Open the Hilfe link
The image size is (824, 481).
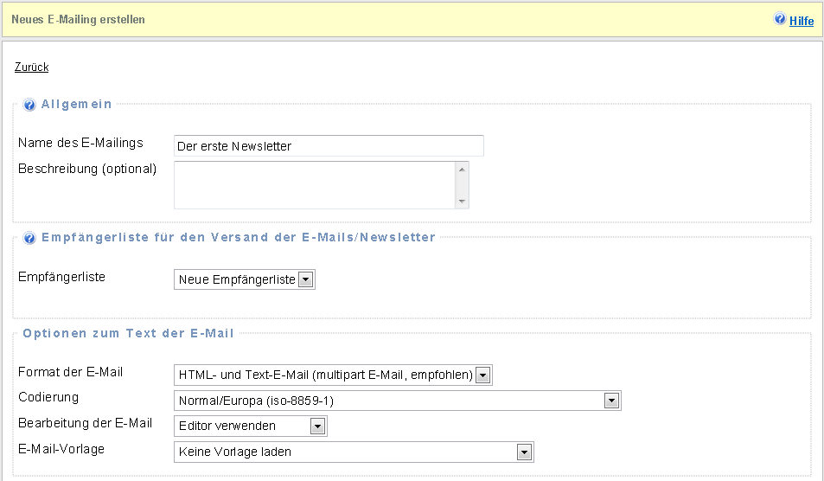tap(802, 20)
